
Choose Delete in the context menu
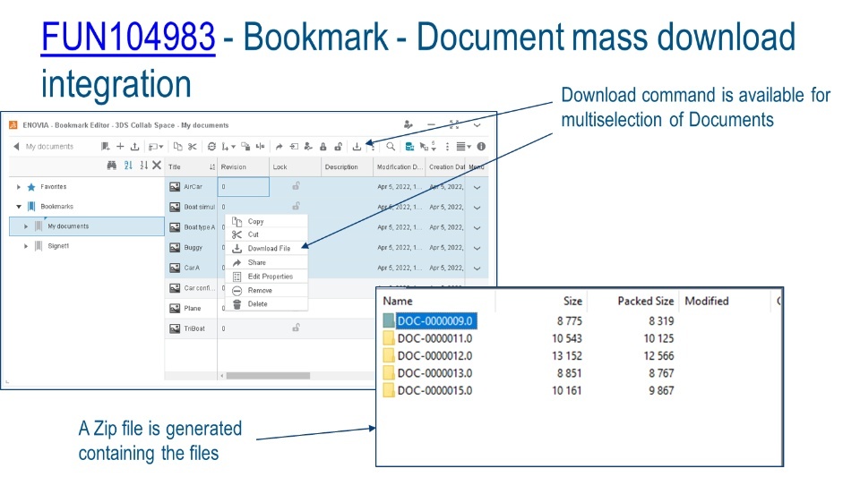tap(267, 304)
